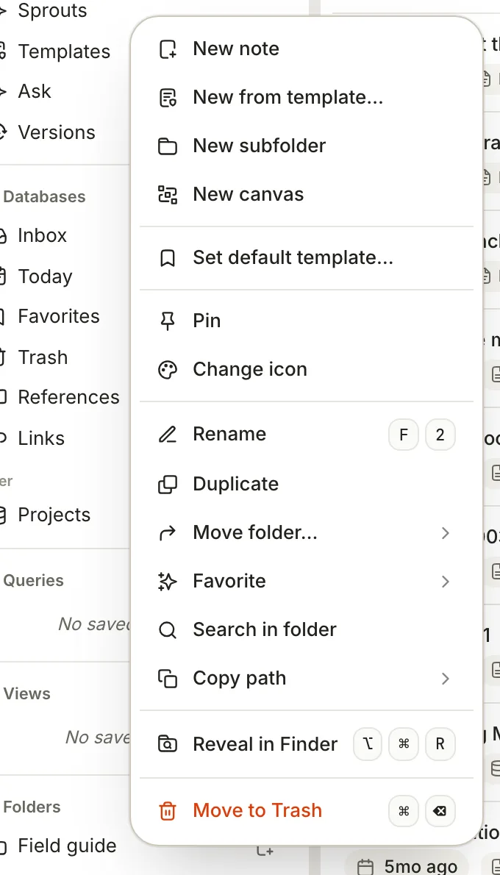500x875 pixels.
Task: Click the arrow icon beside Move folder
Action: (x=168, y=533)
